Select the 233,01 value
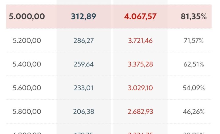This screenshot has height=134, width=220. [x=84, y=88]
